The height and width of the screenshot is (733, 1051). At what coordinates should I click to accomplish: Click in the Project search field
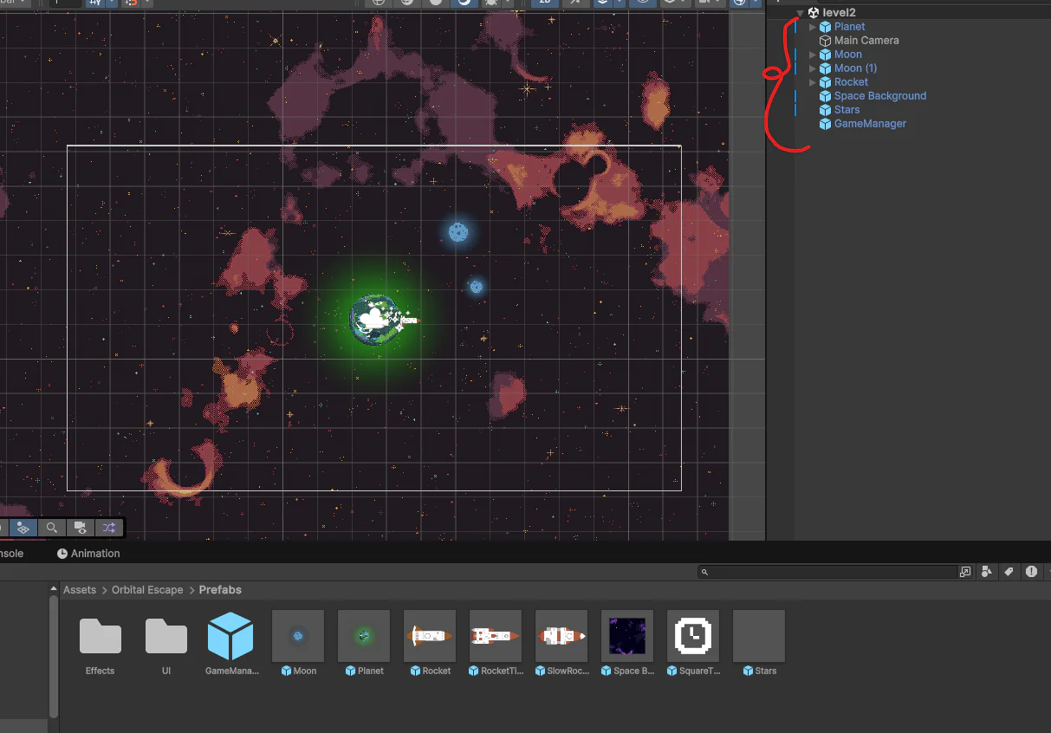(827, 572)
